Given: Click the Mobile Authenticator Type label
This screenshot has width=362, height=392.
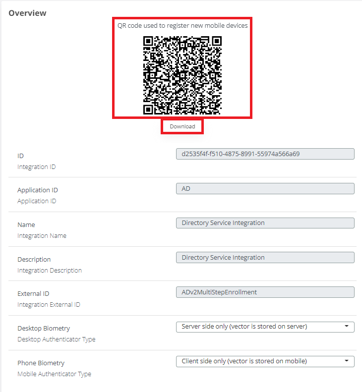Looking at the screenshot, I should 54,374.
